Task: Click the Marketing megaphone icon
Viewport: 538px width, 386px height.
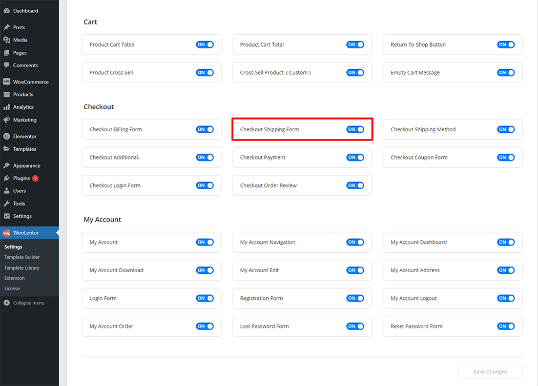Action: [x=7, y=120]
